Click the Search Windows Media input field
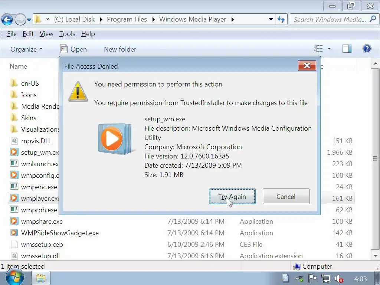 point(330,19)
